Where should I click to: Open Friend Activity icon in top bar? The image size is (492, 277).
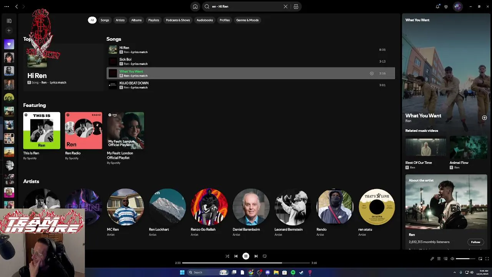click(446, 7)
